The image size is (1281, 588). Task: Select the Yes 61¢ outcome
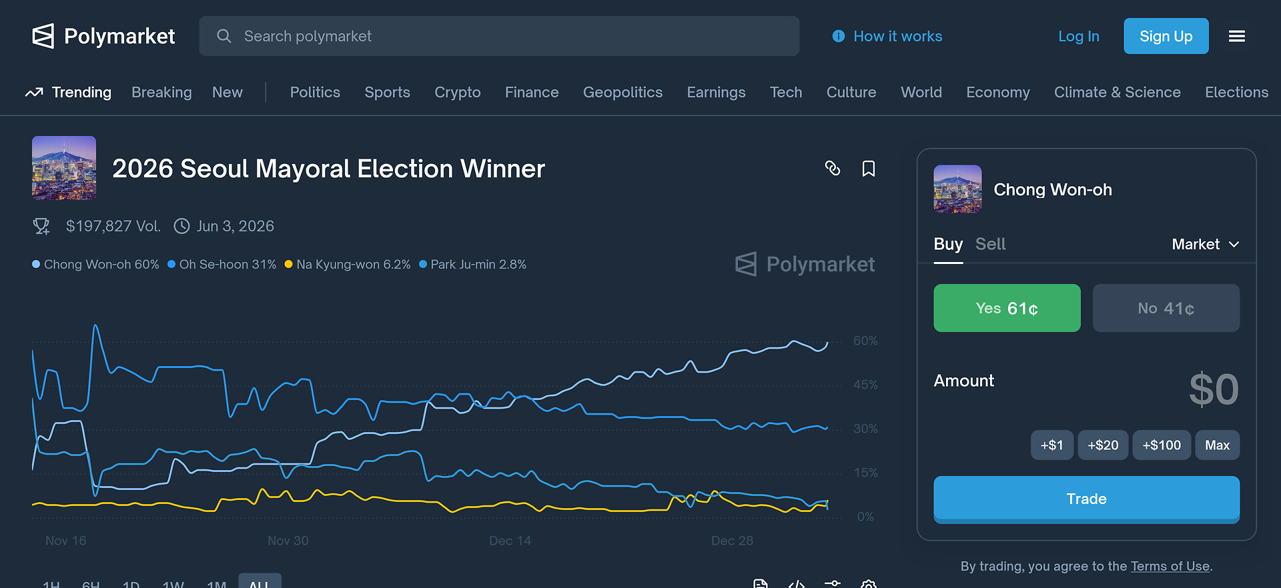pyautogui.click(x=1006, y=308)
